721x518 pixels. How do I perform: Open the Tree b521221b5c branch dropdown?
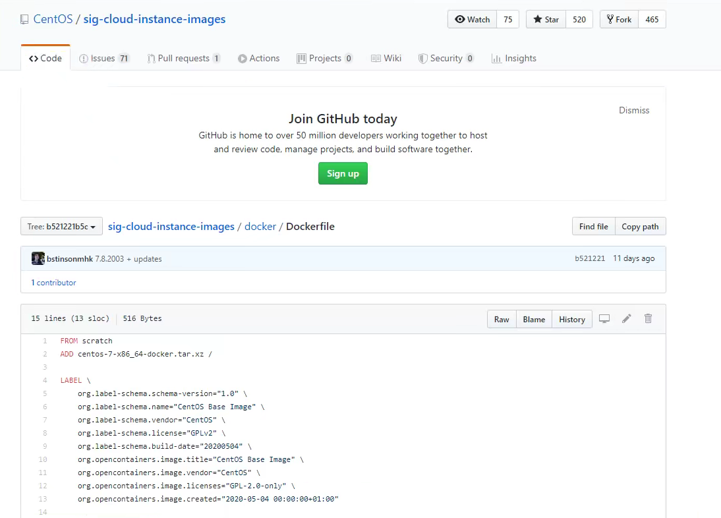[62, 227]
